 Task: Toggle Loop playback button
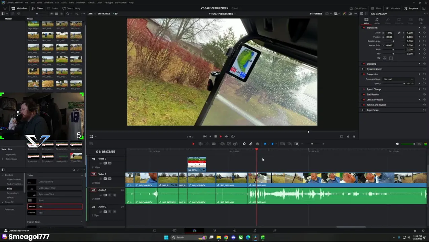click(233, 136)
